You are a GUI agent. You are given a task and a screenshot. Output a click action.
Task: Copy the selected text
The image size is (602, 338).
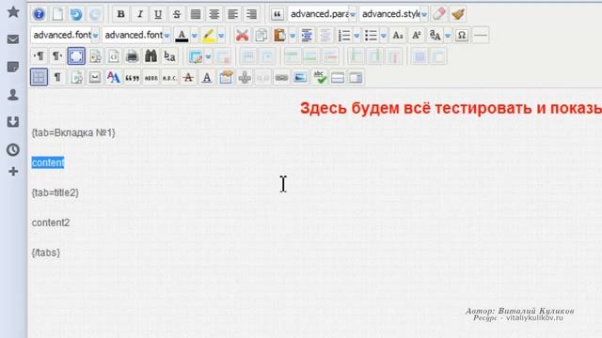[x=261, y=36]
